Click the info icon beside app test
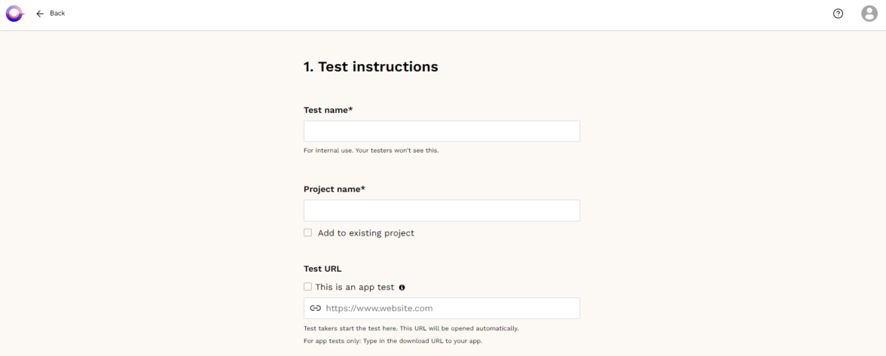886x356 pixels. tap(402, 287)
